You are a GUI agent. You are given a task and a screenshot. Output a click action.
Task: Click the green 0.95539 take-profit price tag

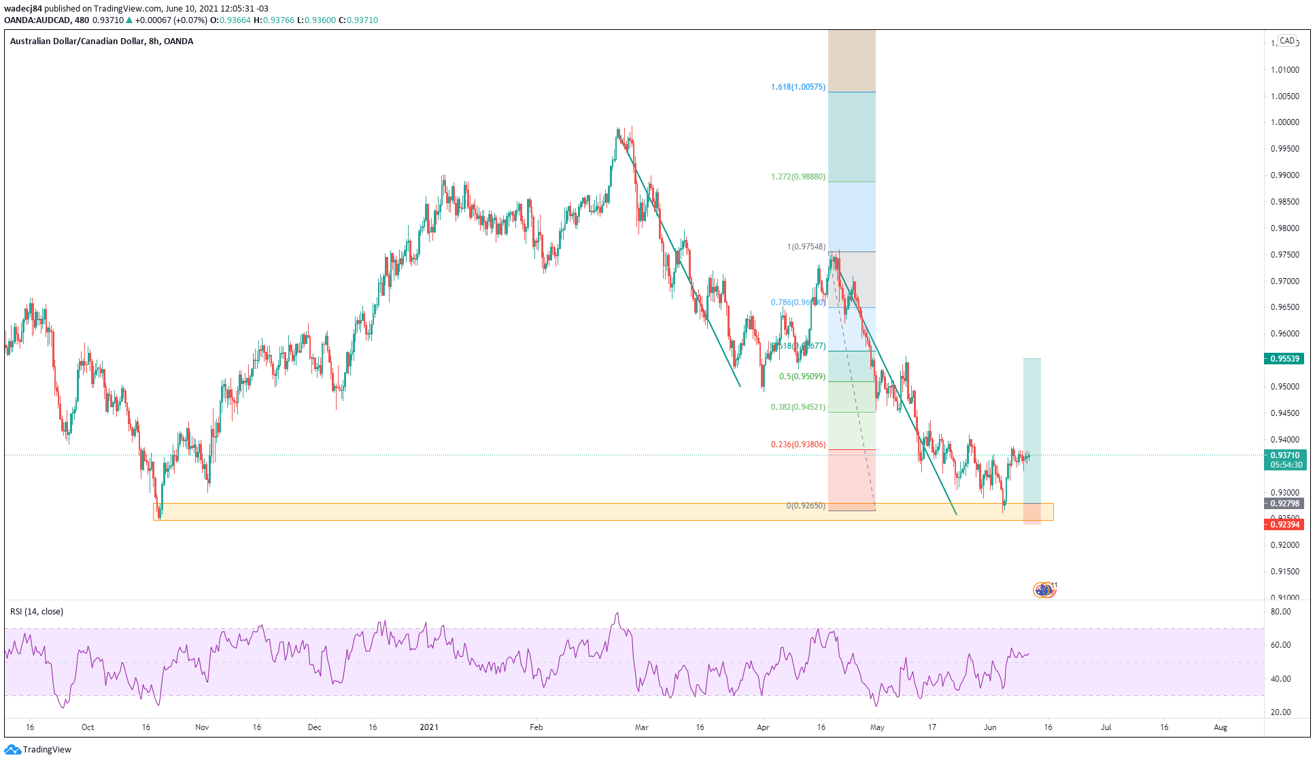[1284, 359]
